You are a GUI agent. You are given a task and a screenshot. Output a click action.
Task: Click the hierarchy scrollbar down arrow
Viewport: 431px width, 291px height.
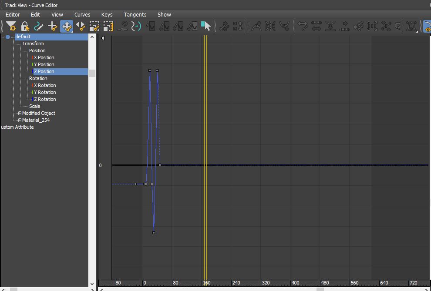(92, 284)
